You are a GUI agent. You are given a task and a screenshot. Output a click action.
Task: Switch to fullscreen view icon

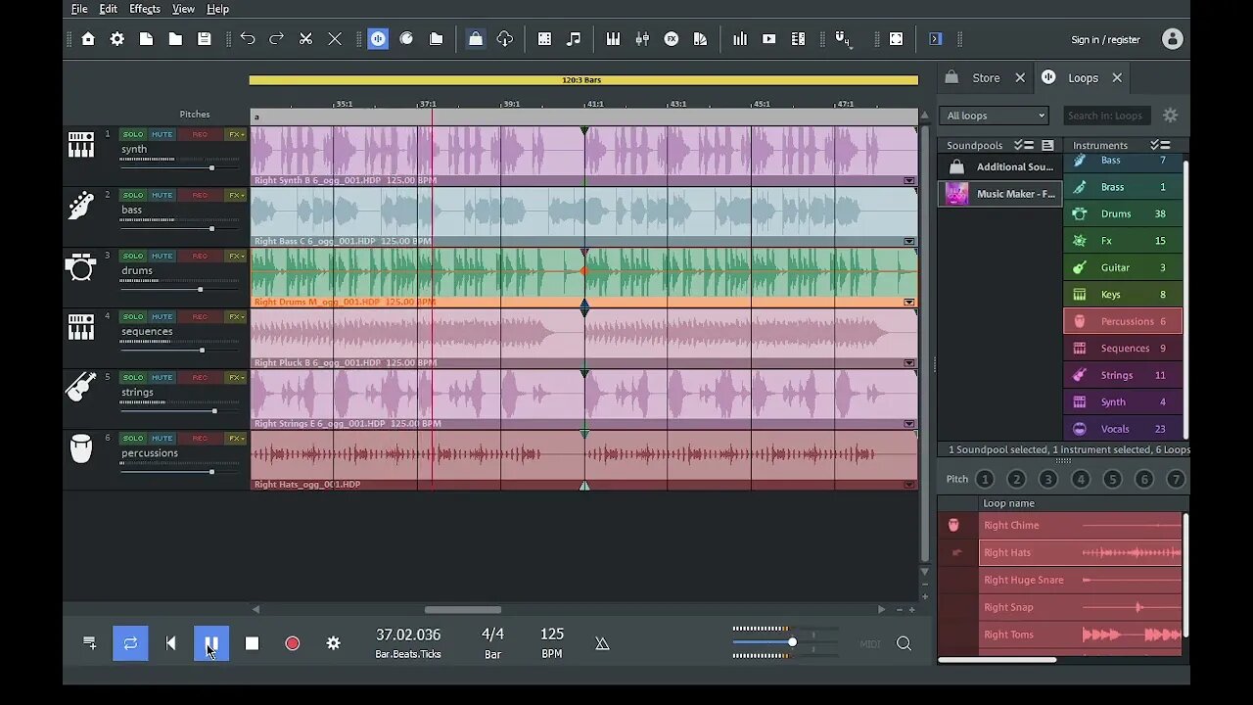pyautogui.click(x=896, y=39)
